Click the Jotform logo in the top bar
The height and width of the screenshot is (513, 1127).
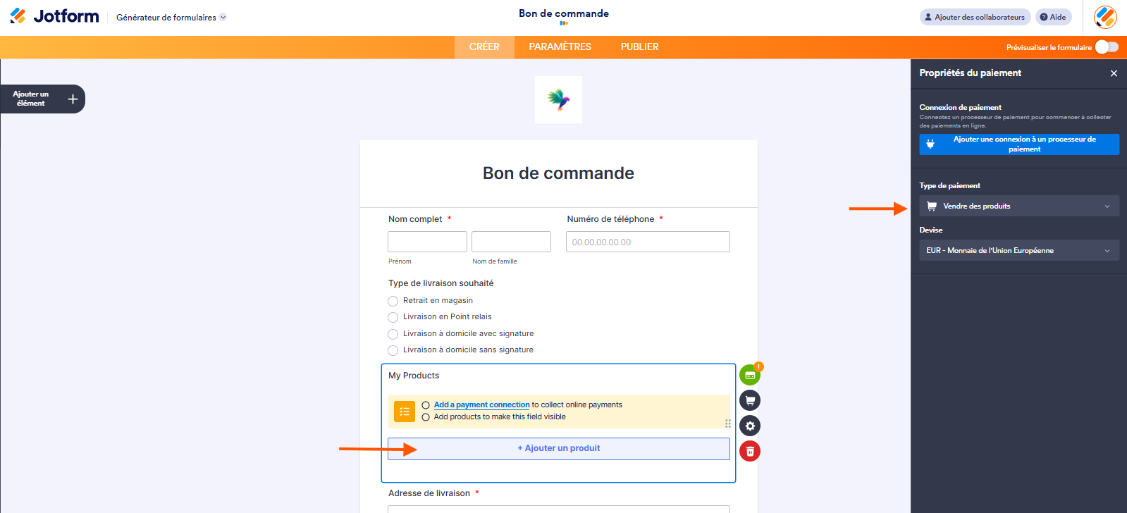point(54,16)
